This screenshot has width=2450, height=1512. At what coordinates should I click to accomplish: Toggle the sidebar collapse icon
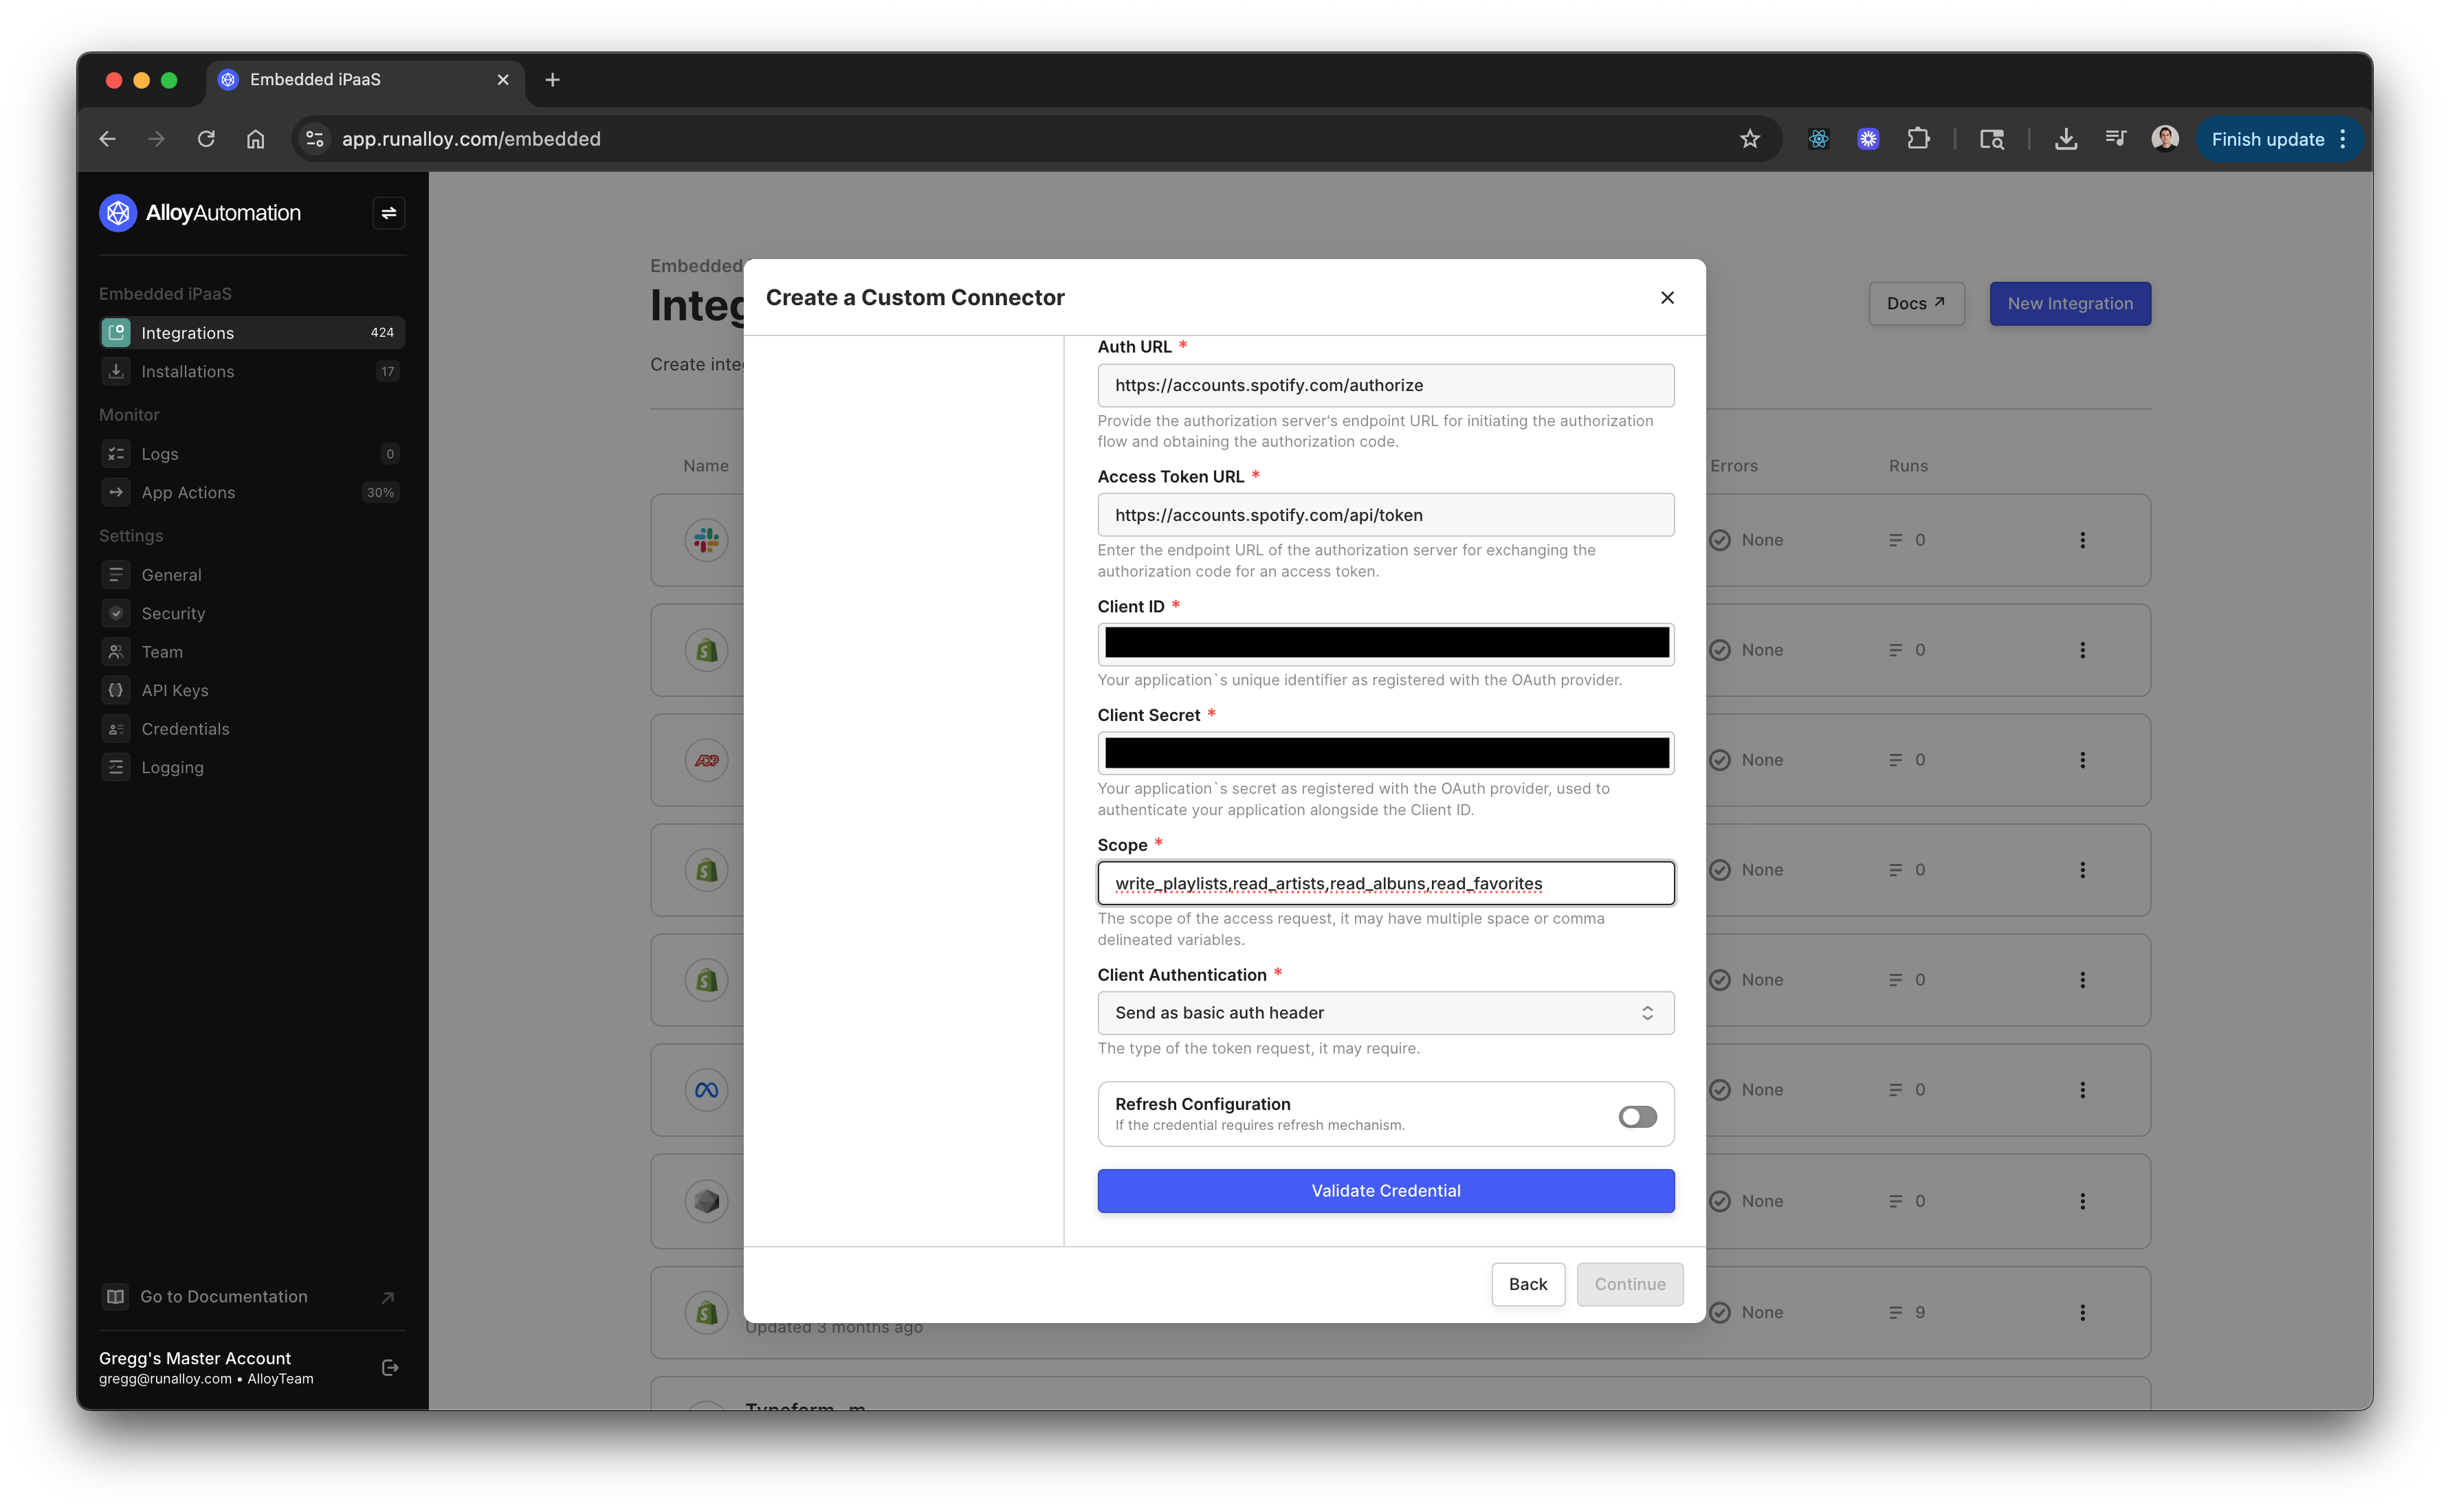pos(388,213)
